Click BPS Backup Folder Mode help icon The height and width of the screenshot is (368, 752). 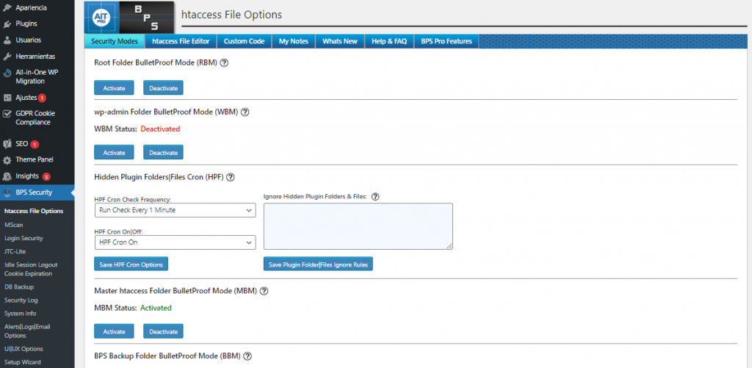pyautogui.click(x=247, y=356)
